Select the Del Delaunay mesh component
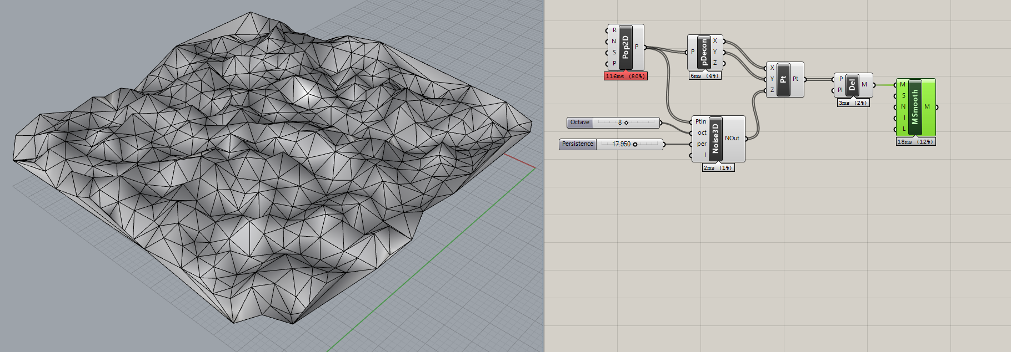The height and width of the screenshot is (352, 1011). [852, 85]
